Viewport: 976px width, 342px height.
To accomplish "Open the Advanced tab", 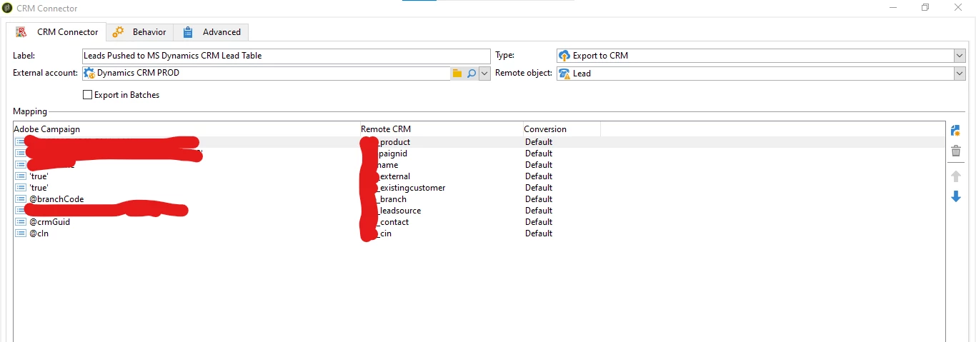I will tap(211, 32).
